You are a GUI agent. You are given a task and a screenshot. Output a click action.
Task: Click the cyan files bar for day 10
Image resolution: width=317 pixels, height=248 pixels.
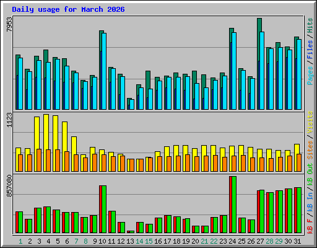click(104, 71)
